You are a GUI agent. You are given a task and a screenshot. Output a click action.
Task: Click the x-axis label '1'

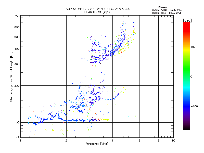(x=20, y=141)
